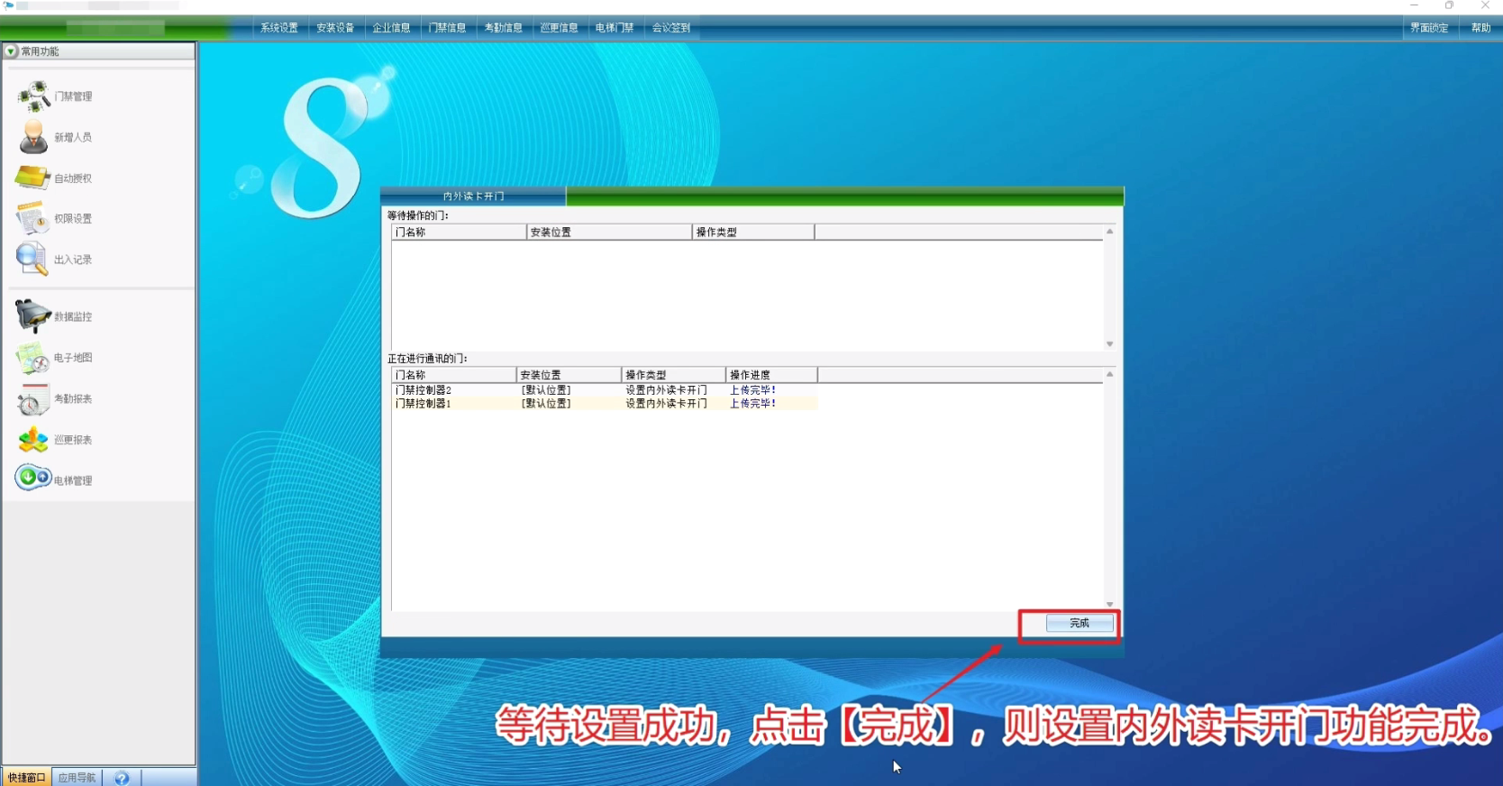Click the 界面锁定 button
Viewport: 1503px width, 786px height.
(x=1429, y=28)
